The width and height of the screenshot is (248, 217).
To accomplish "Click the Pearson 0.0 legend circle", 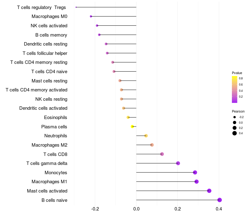I will pos(235,122).
